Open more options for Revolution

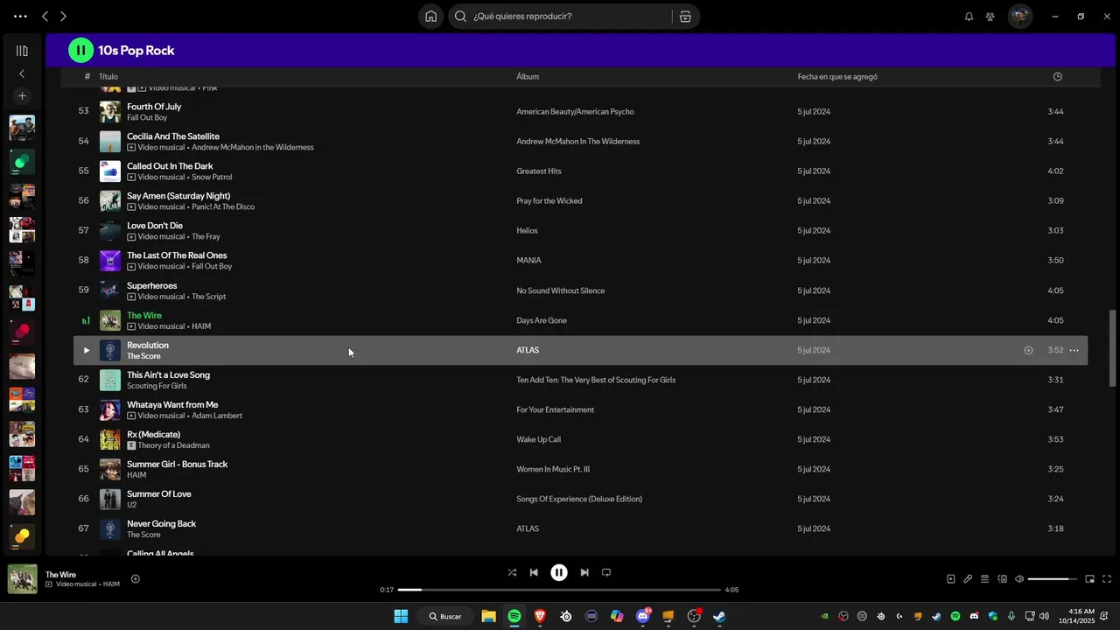click(1074, 350)
